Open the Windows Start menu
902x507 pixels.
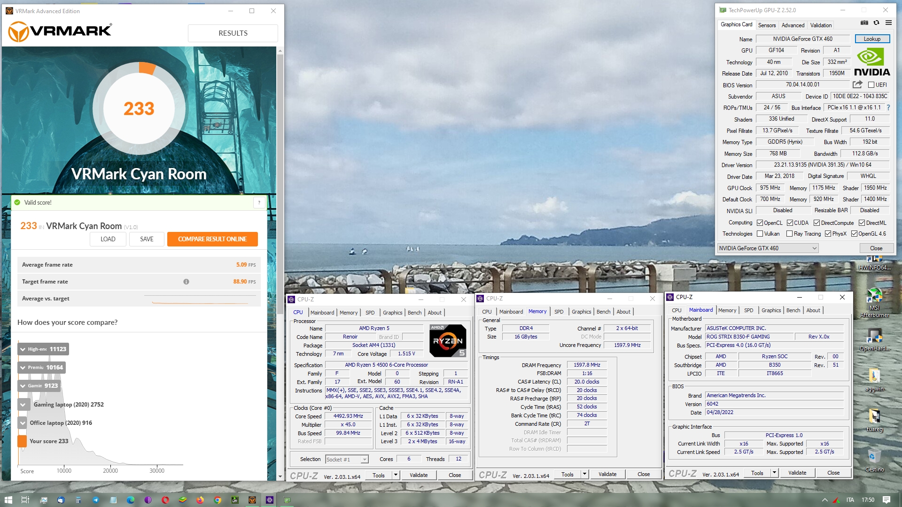[x=8, y=500]
